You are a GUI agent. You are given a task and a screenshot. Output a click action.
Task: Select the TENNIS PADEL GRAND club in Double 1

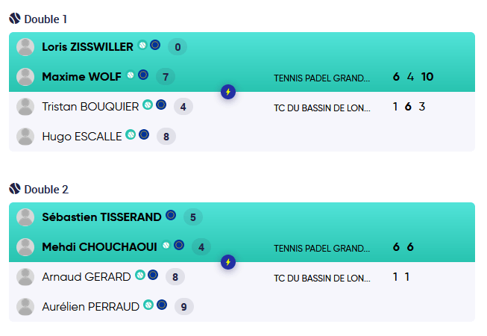(x=321, y=77)
